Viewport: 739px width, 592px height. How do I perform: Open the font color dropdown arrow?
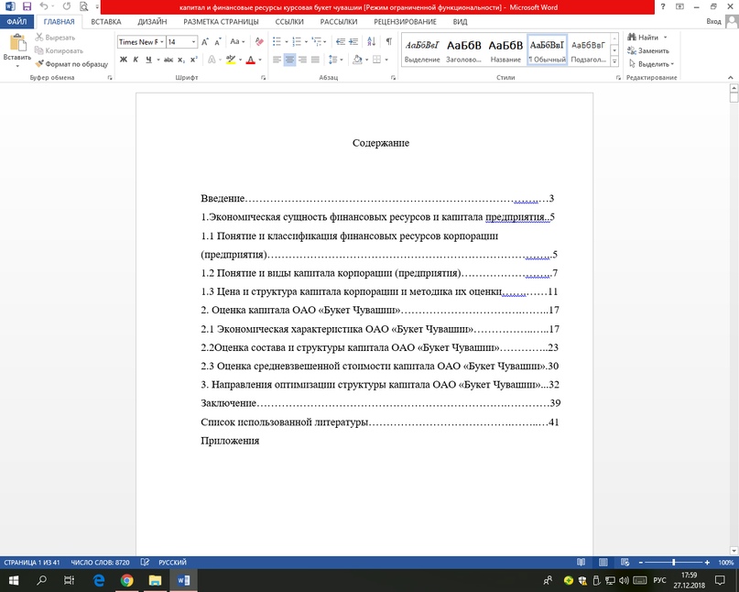coord(260,60)
